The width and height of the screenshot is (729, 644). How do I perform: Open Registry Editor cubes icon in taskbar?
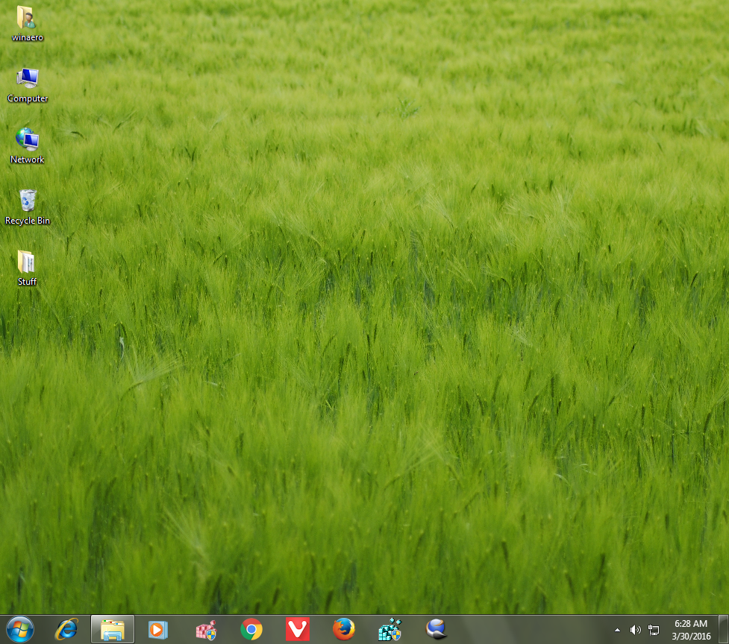point(389,630)
